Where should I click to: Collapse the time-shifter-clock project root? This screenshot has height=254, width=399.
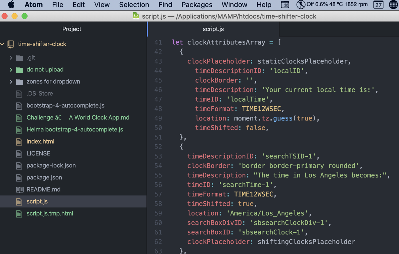(3, 44)
